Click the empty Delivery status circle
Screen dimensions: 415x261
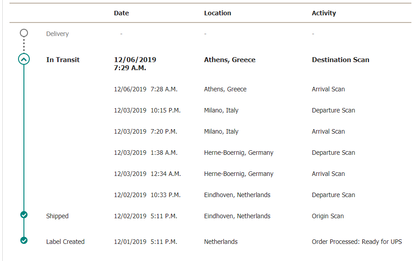[x=24, y=33]
